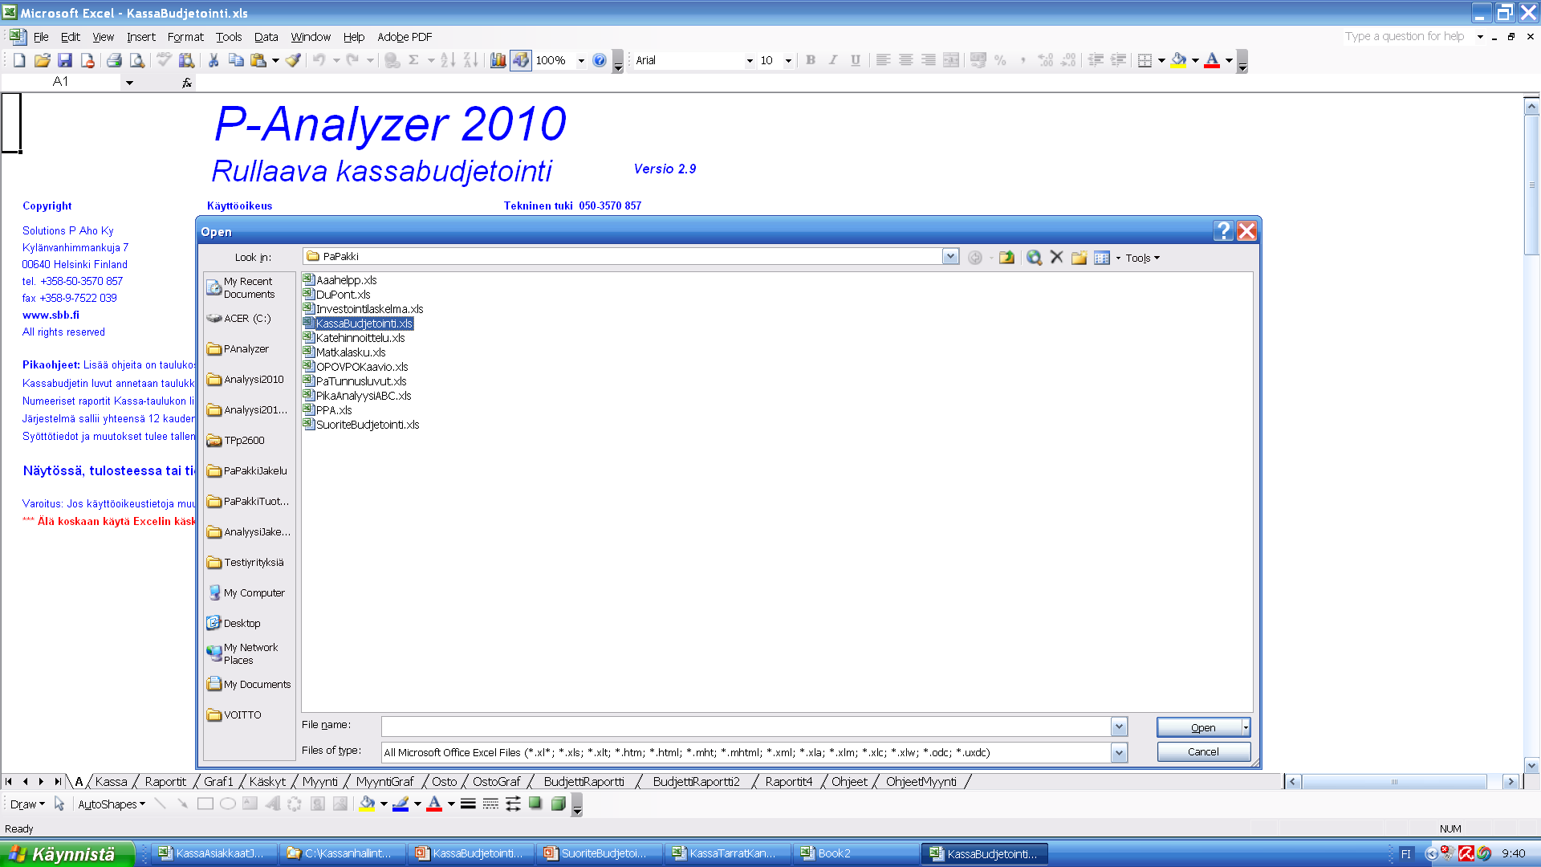Switch to the Raportit sheet tab
The height and width of the screenshot is (867, 1541).
165,781
